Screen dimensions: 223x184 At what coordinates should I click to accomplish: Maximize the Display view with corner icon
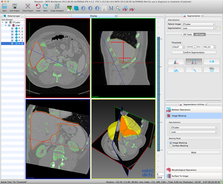click(x=116, y=16)
